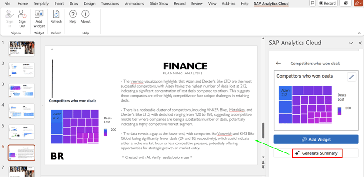Switch to the Record tab

[179, 4]
